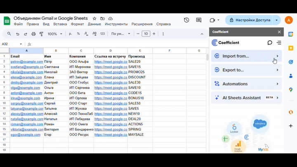The height and width of the screenshot is (167, 297).
Task: Open egor@example.com email link
Action: click(x=26, y=134)
